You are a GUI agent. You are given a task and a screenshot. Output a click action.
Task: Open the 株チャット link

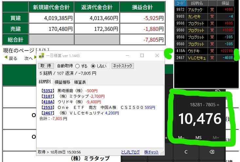151,152
